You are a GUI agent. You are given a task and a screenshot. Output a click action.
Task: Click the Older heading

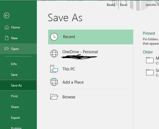148,52
